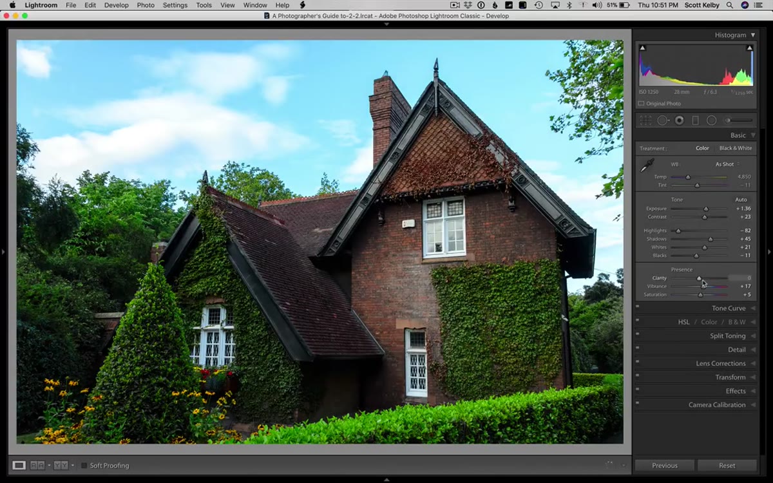Select the B&W tab in HSL panel
The width and height of the screenshot is (773, 483).
pyautogui.click(x=737, y=322)
